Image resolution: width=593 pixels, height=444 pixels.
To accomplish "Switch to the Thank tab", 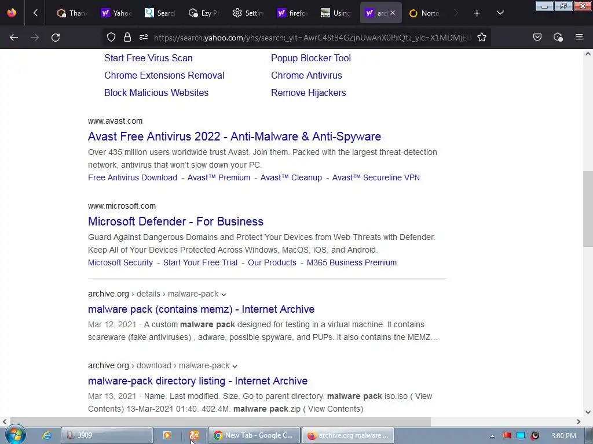I will tap(72, 13).
